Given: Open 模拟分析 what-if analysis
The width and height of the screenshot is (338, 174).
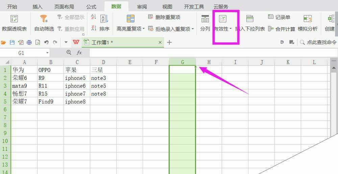Looking at the screenshot, I should (x=308, y=23).
